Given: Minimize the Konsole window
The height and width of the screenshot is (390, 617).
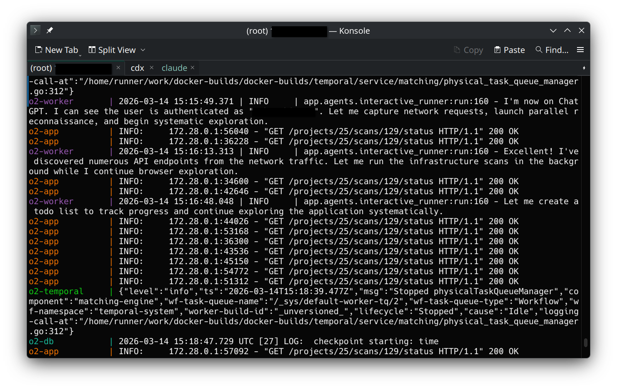Looking at the screenshot, I should point(553,30).
